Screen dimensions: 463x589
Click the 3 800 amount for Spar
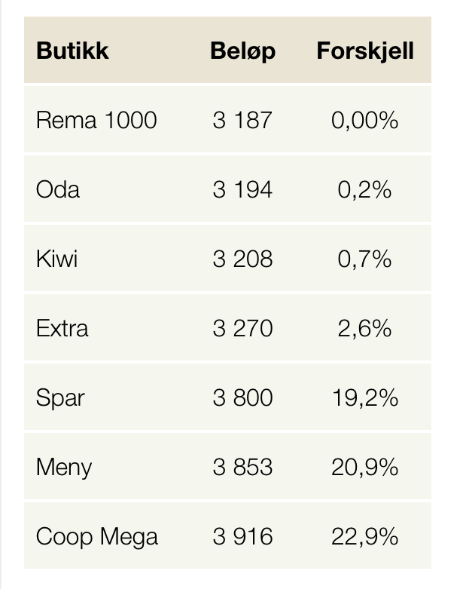pyautogui.click(x=242, y=397)
